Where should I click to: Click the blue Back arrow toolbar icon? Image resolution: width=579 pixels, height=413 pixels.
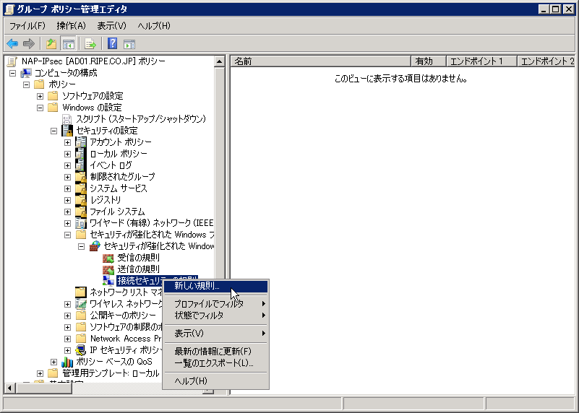tap(12, 44)
